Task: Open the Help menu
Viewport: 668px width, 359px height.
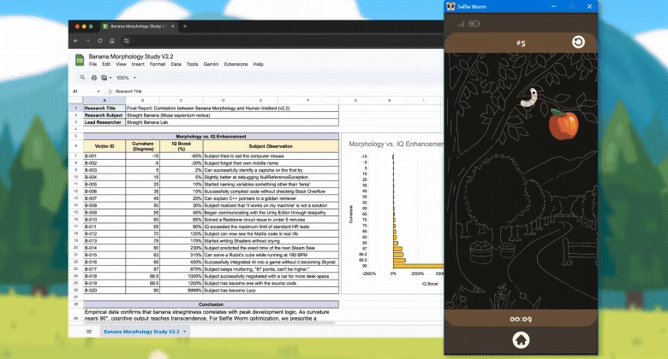Action: 258,64
